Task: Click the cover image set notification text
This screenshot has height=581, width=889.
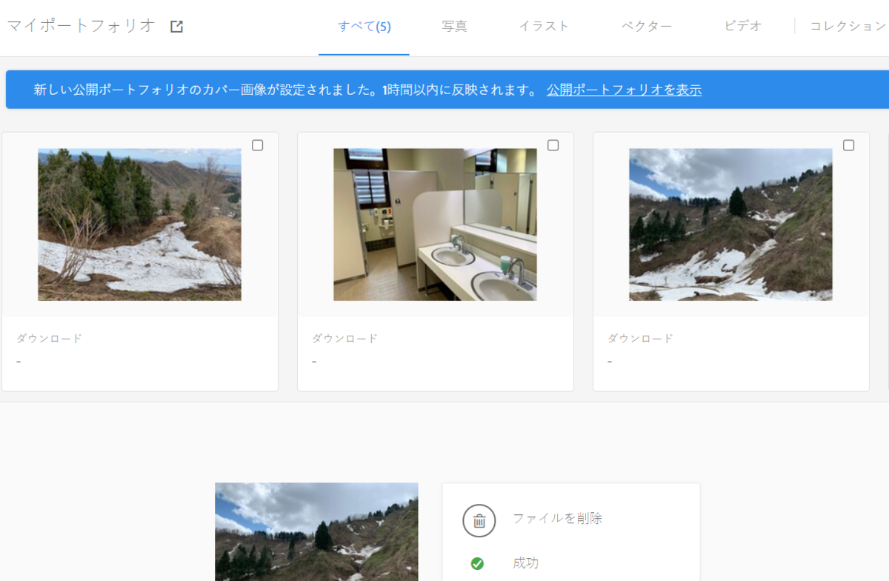Action: tap(285, 90)
